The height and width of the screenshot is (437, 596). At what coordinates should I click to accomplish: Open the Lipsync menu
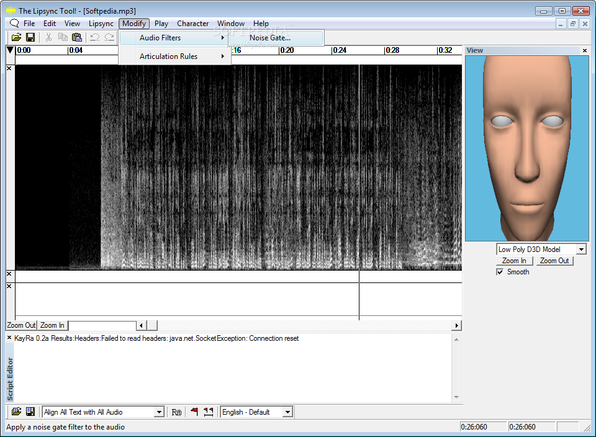click(x=101, y=23)
